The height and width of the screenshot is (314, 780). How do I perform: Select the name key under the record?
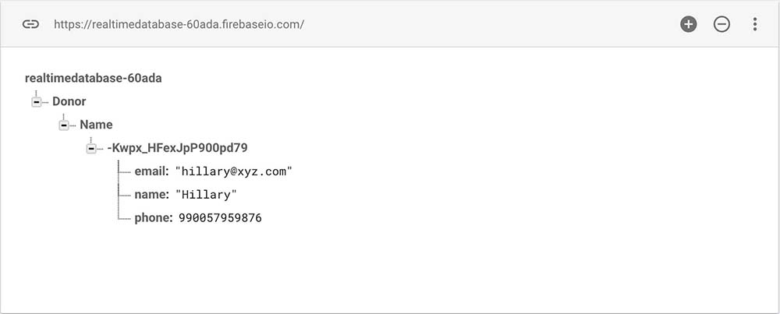pyautogui.click(x=151, y=195)
